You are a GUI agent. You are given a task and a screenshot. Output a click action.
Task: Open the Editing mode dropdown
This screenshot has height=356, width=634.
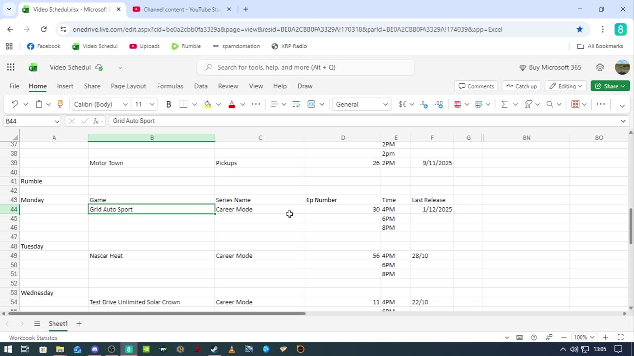[x=566, y=86]
